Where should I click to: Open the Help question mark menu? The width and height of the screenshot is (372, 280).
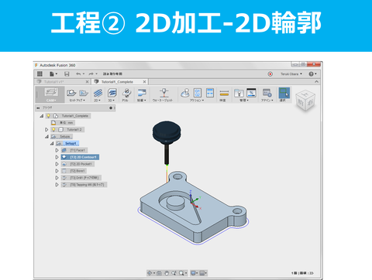[312, 74]
